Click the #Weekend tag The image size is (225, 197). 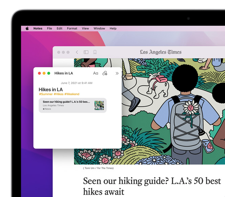point(72,94)
